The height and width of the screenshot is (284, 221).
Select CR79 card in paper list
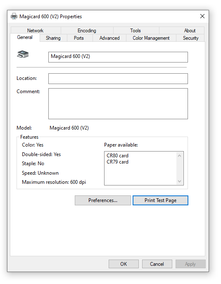[x=117, y=162]
